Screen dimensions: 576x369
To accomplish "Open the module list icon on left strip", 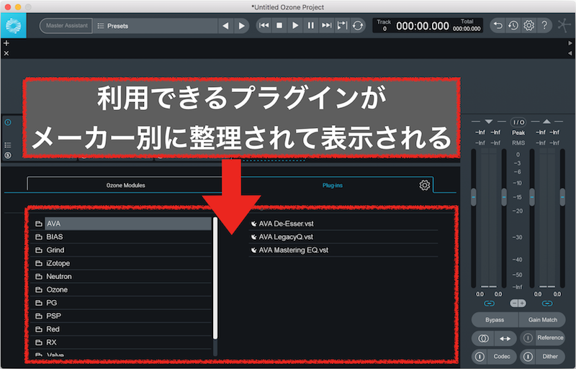I will click(x=8, y=145).
